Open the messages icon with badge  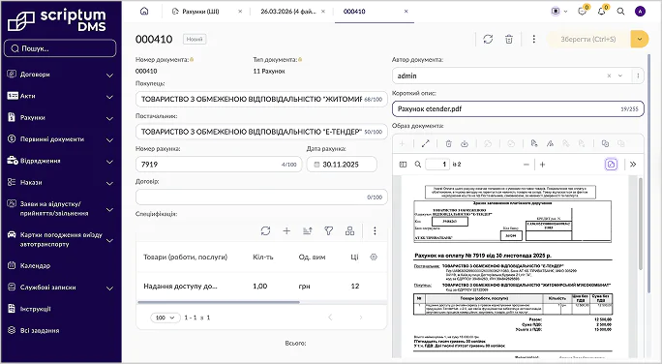583,11
